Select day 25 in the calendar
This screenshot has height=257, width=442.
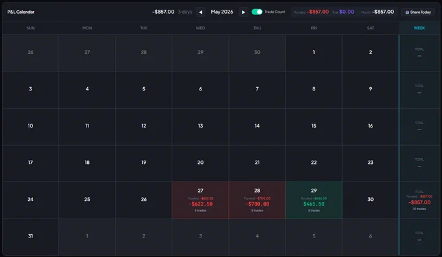87,200
